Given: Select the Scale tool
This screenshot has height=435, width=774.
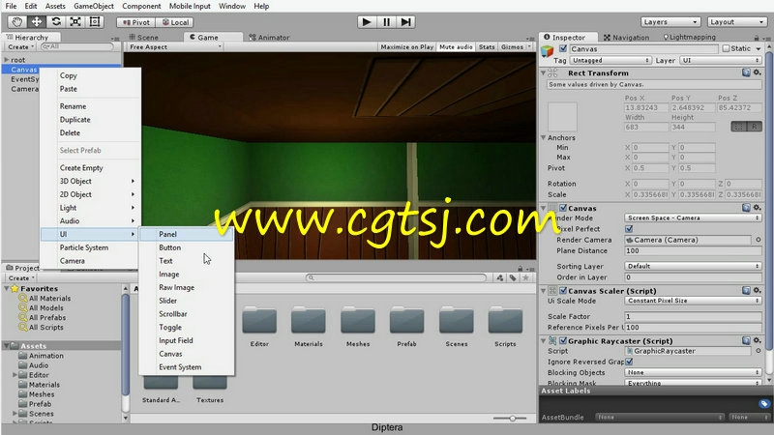Looking at the screenshot, I should click(75, 21).
